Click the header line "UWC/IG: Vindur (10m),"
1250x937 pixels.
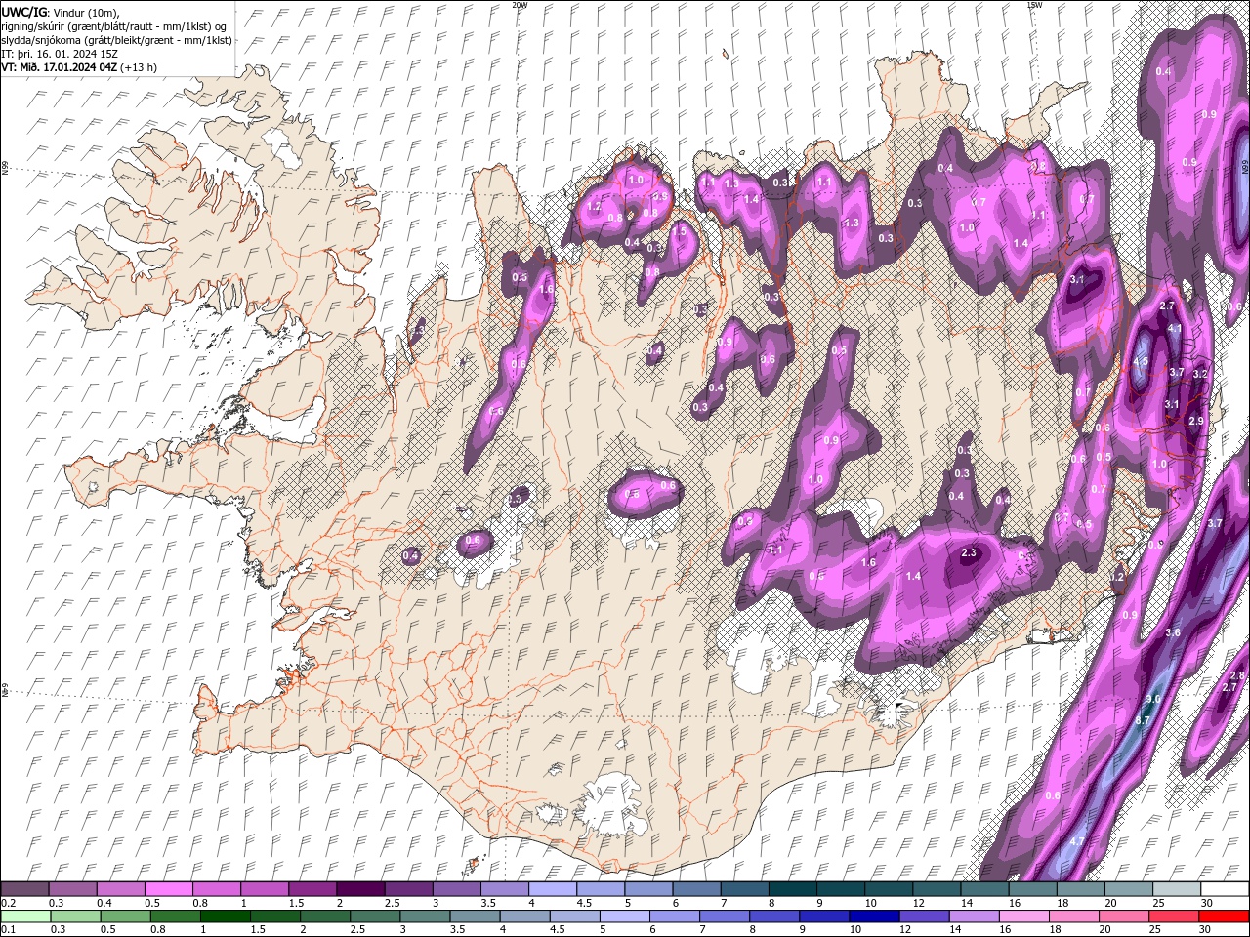61,12
